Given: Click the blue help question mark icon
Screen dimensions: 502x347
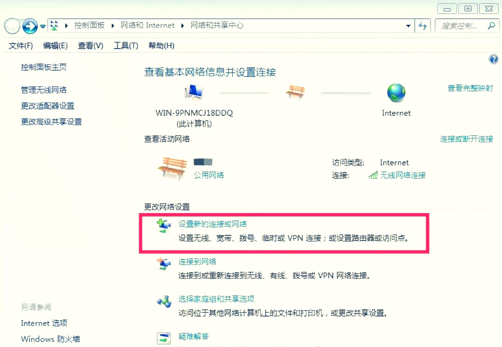Looking at the screenshot, I should point(493,59).
